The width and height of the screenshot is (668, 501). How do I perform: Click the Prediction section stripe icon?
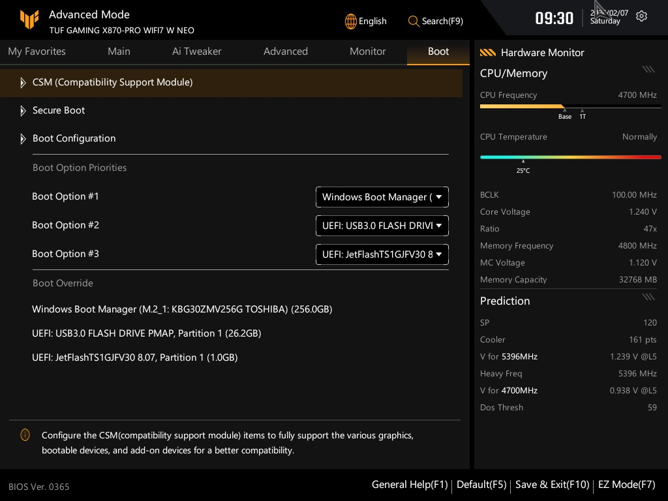click(x=648, y=297)
